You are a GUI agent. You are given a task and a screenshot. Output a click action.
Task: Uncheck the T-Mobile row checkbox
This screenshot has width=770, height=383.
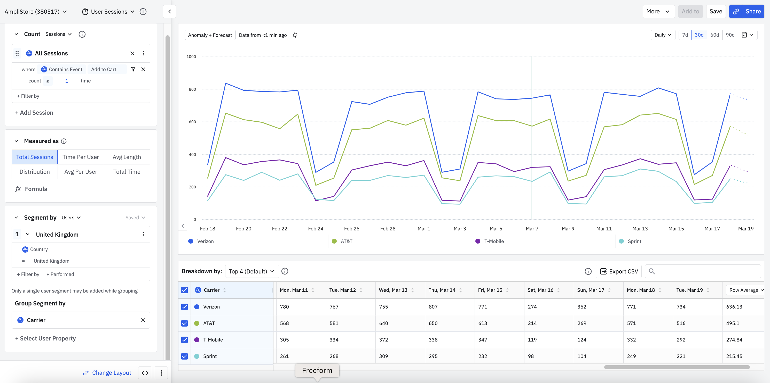184,340
